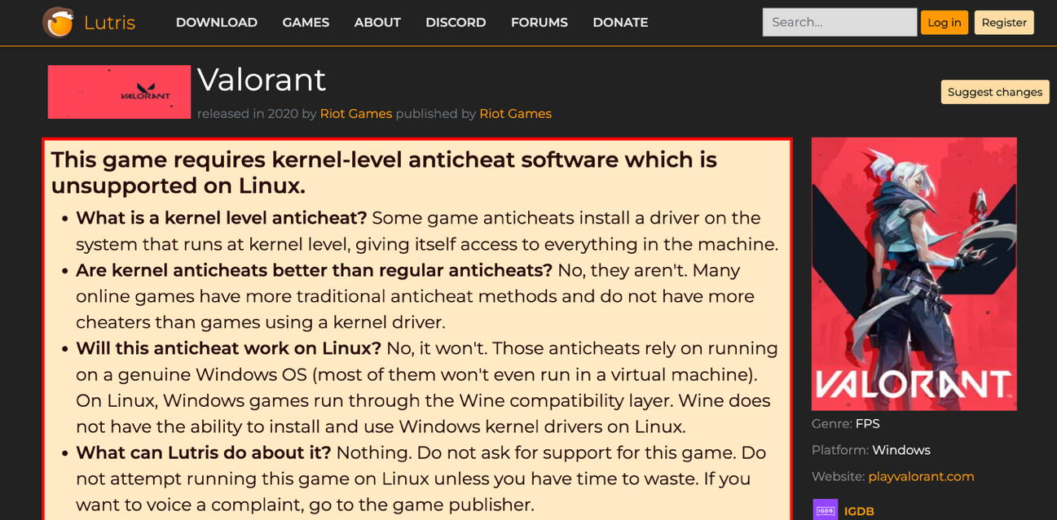Image resolution: width=1057 pixels, height=520 pixels.
Task: Click inside the Search field
Action: 839,22
